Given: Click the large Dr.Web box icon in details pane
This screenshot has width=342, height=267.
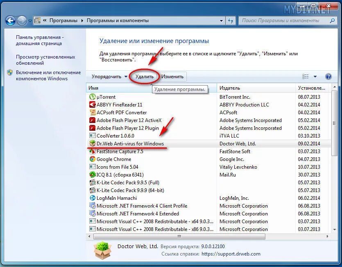Looking at the screenshot, I should [102, 251].
